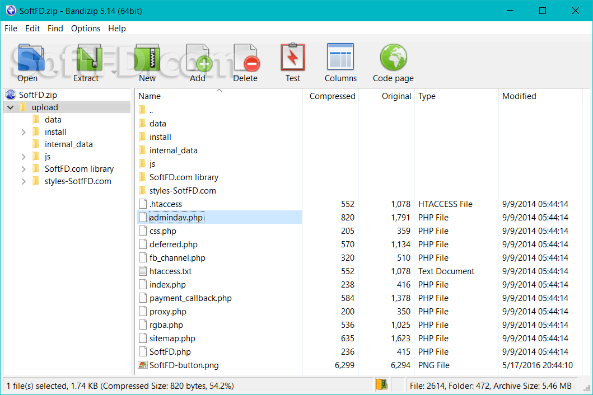Image resolution: width=593 pixels, height=395 pixels.
Task: Open the File menu
Action: point(11,29)
